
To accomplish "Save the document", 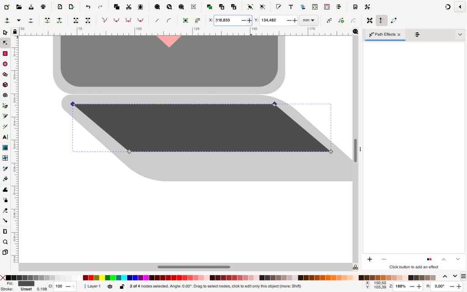I will point(31,7).
